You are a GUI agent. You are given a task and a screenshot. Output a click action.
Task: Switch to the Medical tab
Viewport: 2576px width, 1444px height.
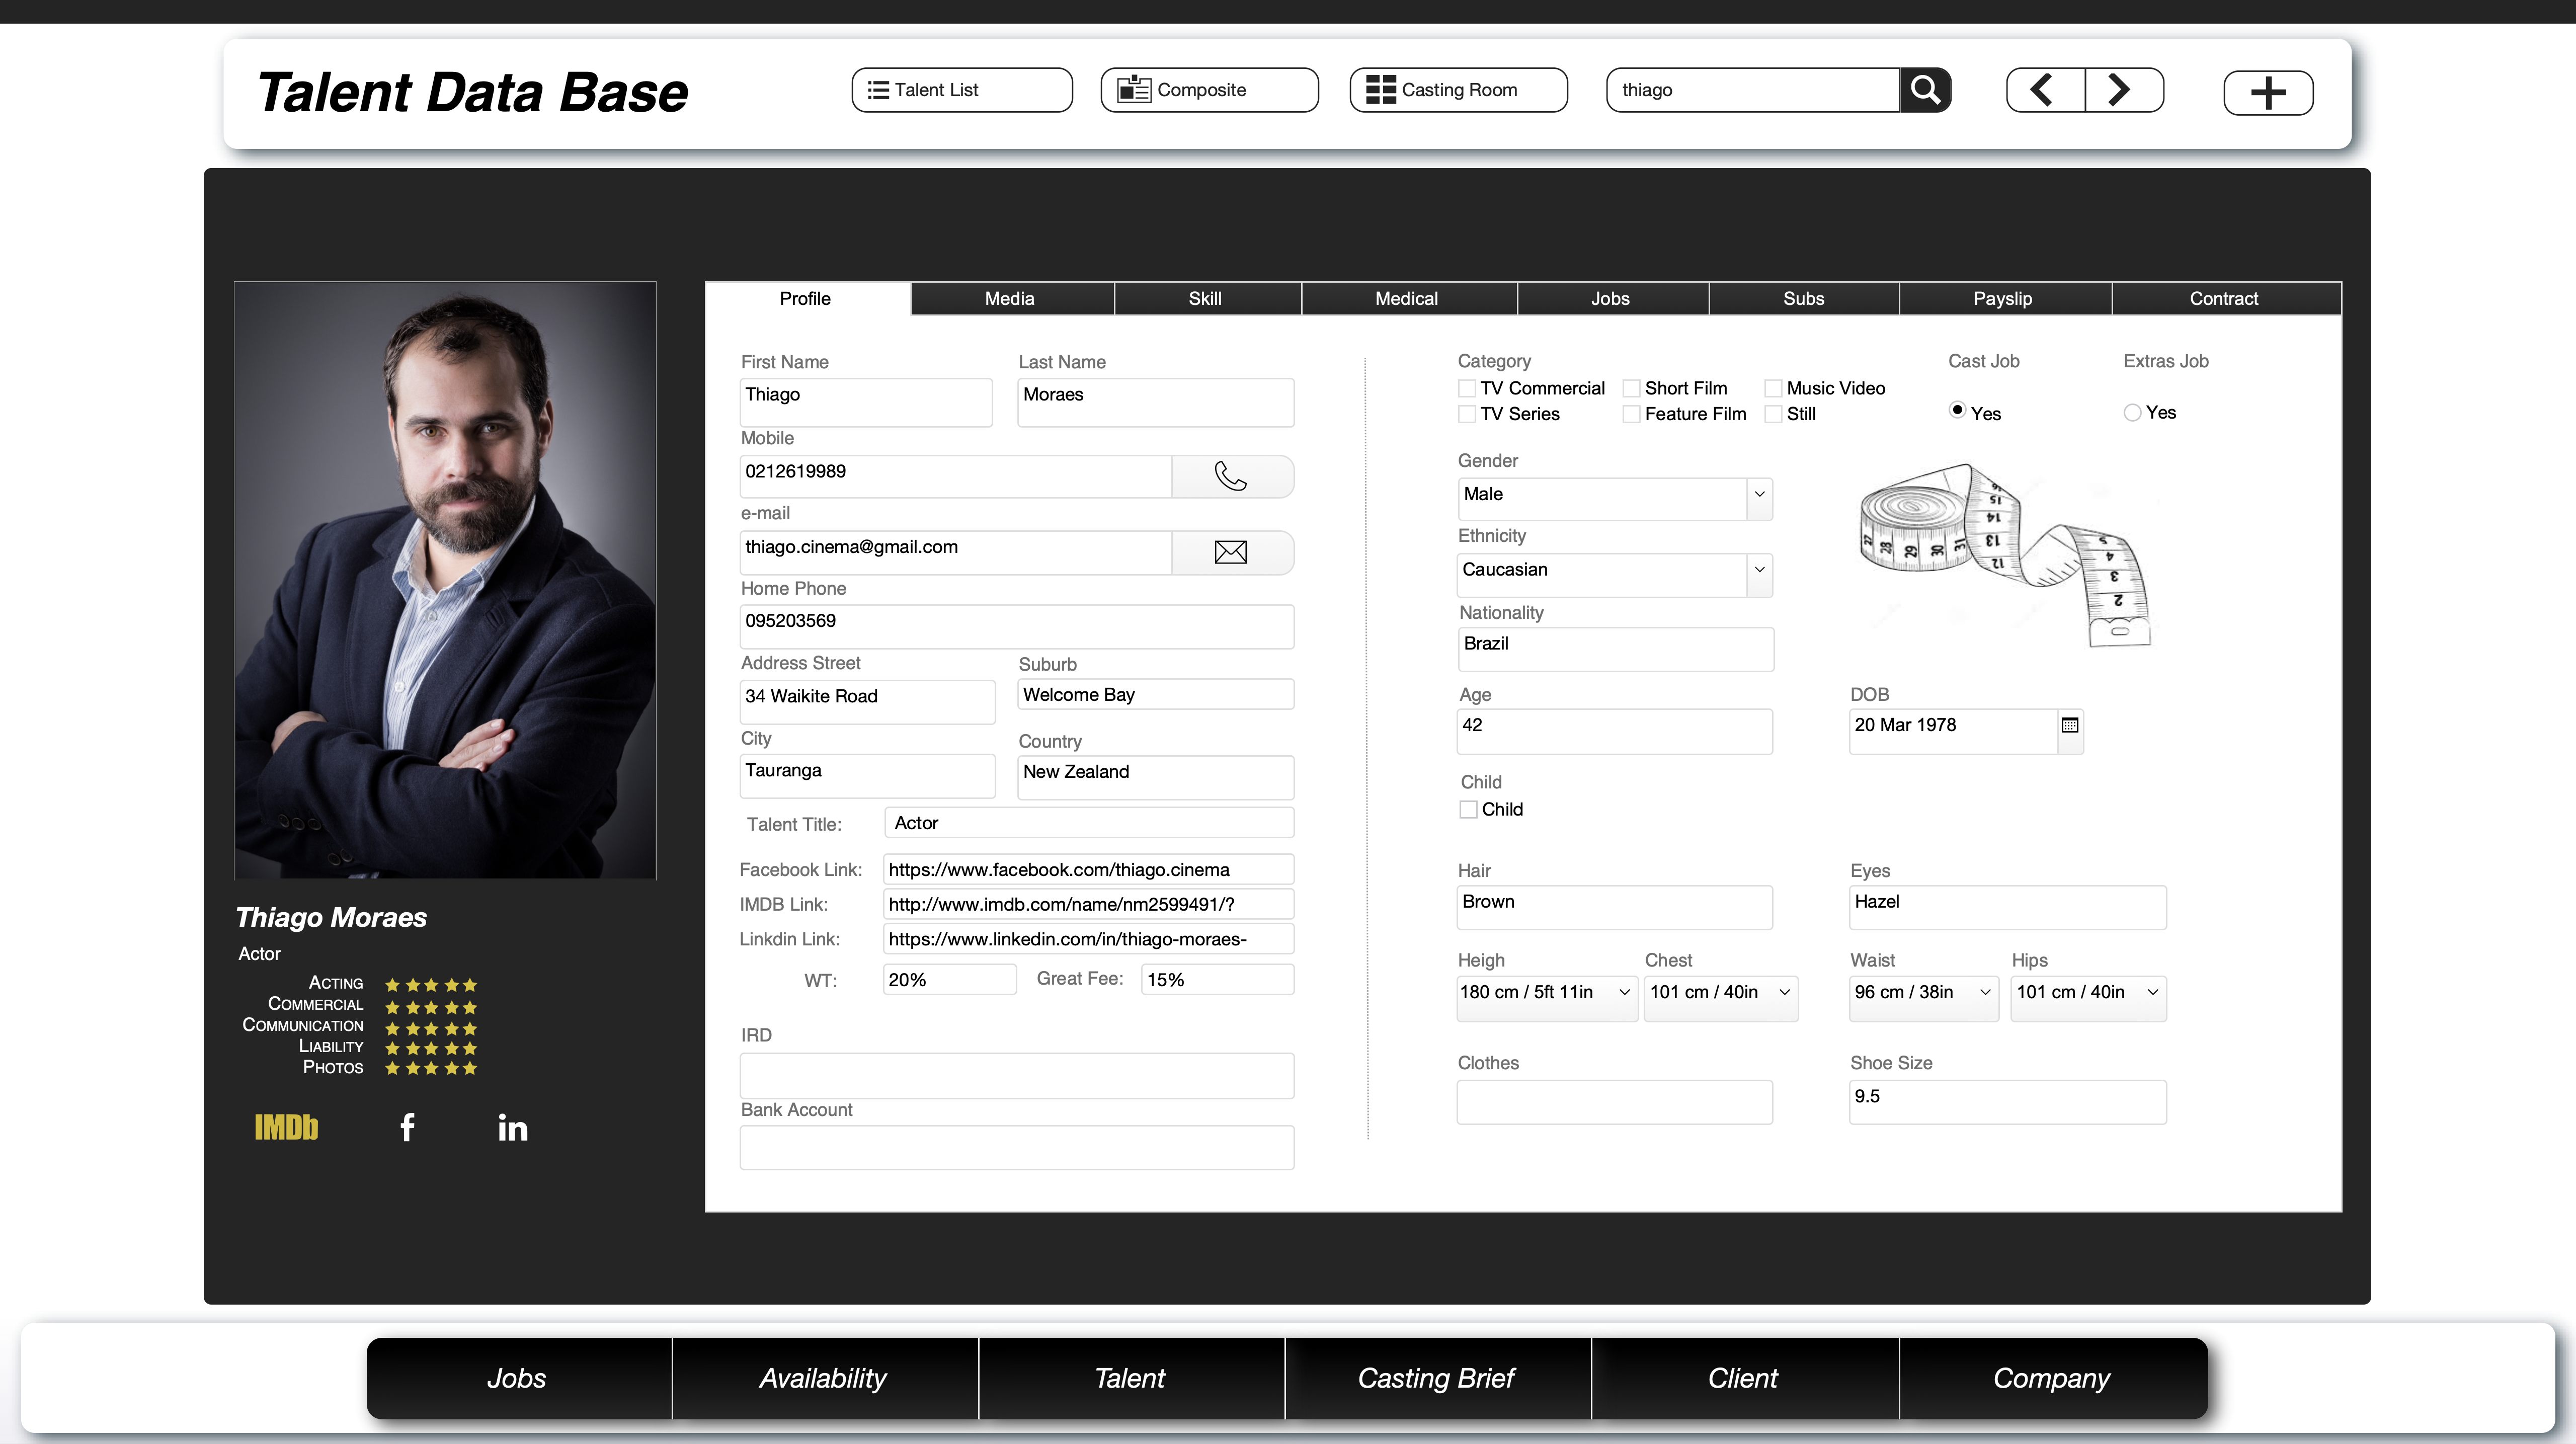pos(1406,299)
